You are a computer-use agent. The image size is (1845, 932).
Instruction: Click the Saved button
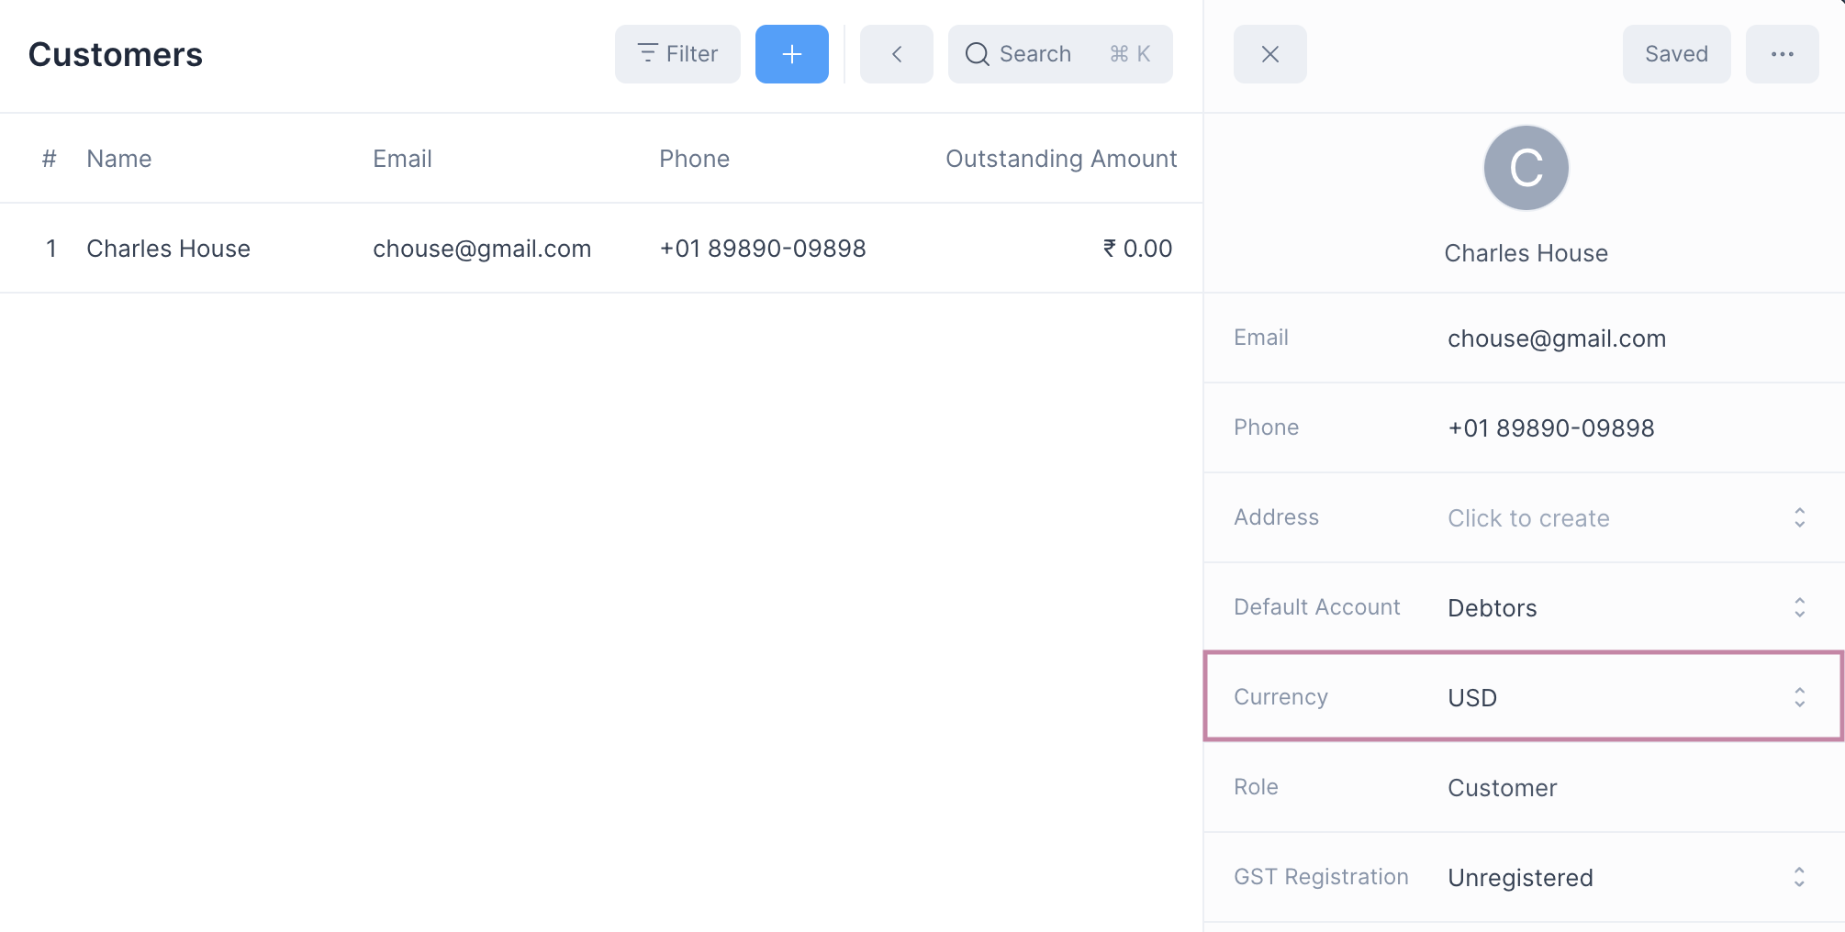(x=1675, y=54)
